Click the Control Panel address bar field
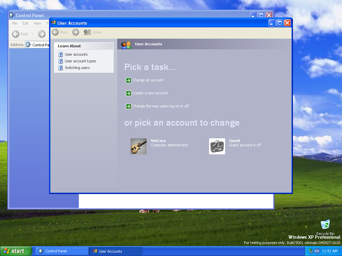Image resolution: width=342 pixels, height=256 pixels. coord(37,45)
